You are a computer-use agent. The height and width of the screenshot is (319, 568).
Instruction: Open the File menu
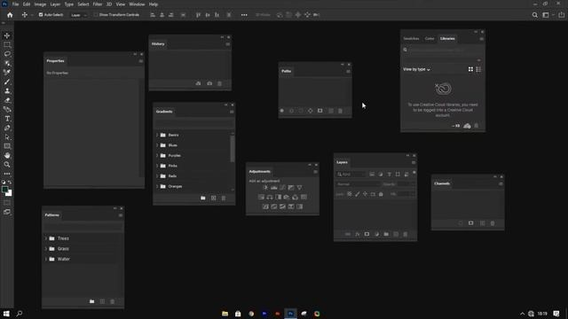tap(15, 4)
